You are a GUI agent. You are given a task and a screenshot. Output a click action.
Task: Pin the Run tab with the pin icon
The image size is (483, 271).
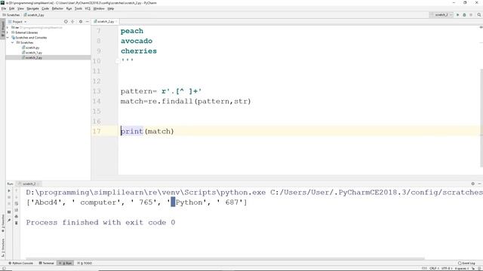(x=9, y=221)
